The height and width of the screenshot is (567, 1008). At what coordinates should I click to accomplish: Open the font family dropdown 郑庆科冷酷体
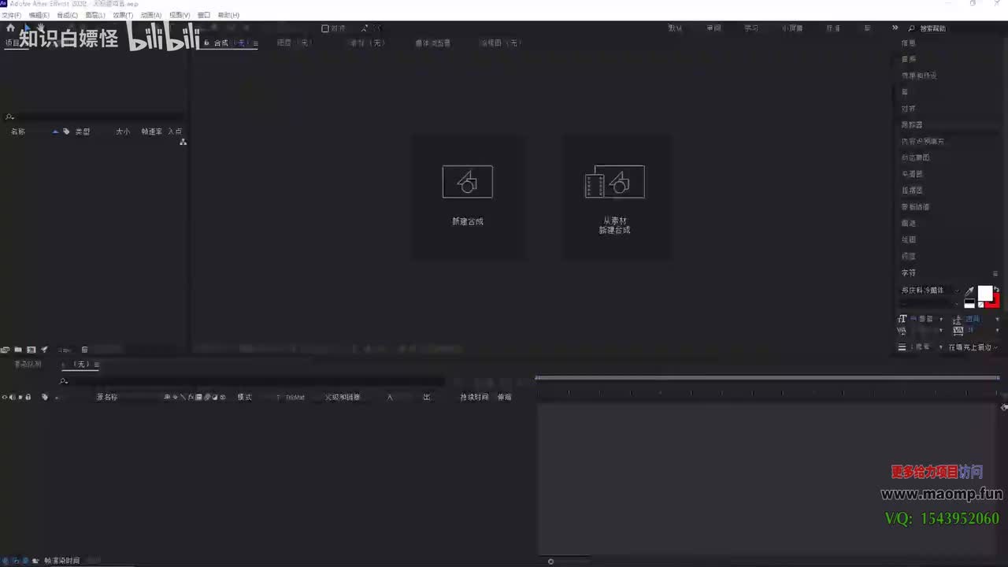click(931, 291)
